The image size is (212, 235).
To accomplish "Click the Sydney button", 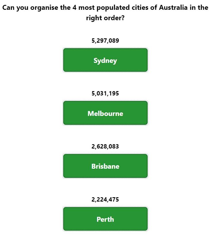I will coord(105,60).
